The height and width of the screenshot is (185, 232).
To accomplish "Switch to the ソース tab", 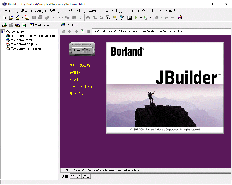I will pyautogui.click(x=76, y=176).
